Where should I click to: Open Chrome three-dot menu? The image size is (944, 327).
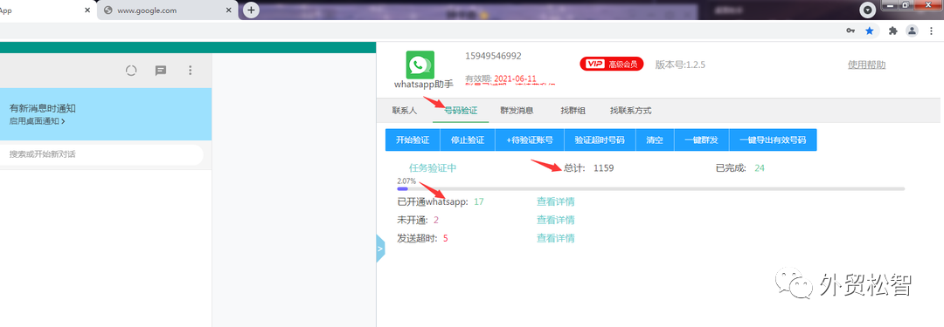point(932,31)
